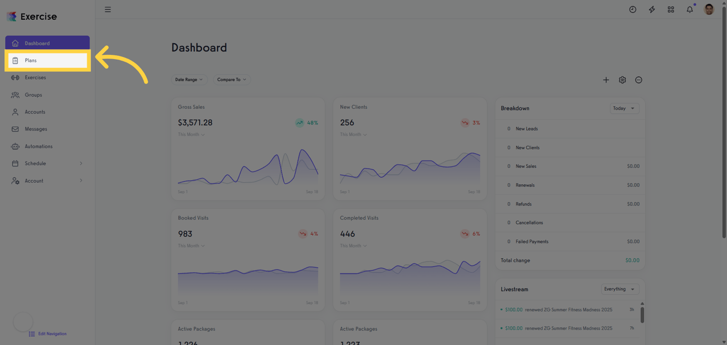Expand the Schedule menu chevron
727x345 pixels.
(x=81, y=163)
